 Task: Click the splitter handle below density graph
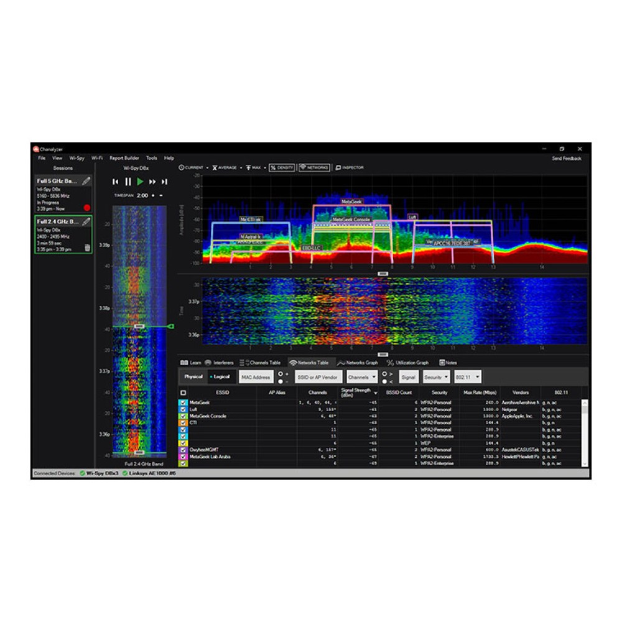point(383,274)
